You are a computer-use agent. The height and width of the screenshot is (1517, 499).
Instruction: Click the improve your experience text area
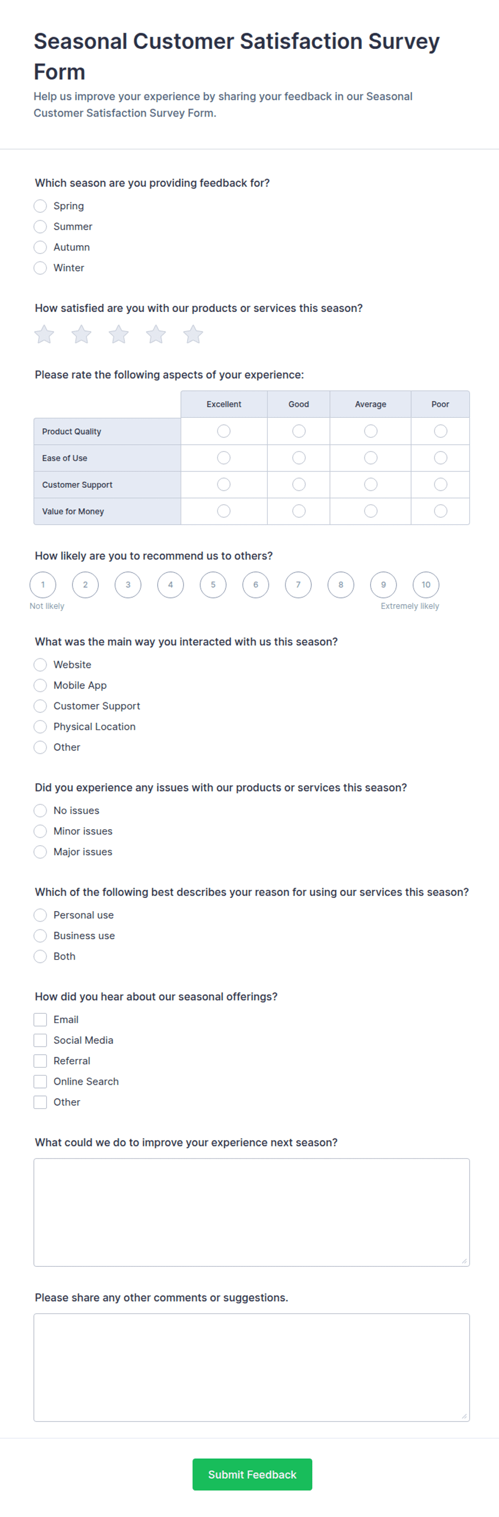(252, 1212)
